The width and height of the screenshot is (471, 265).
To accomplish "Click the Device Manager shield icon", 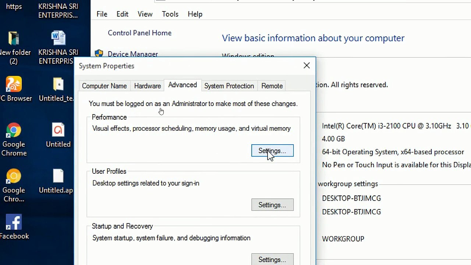I will tap(99, 54).
